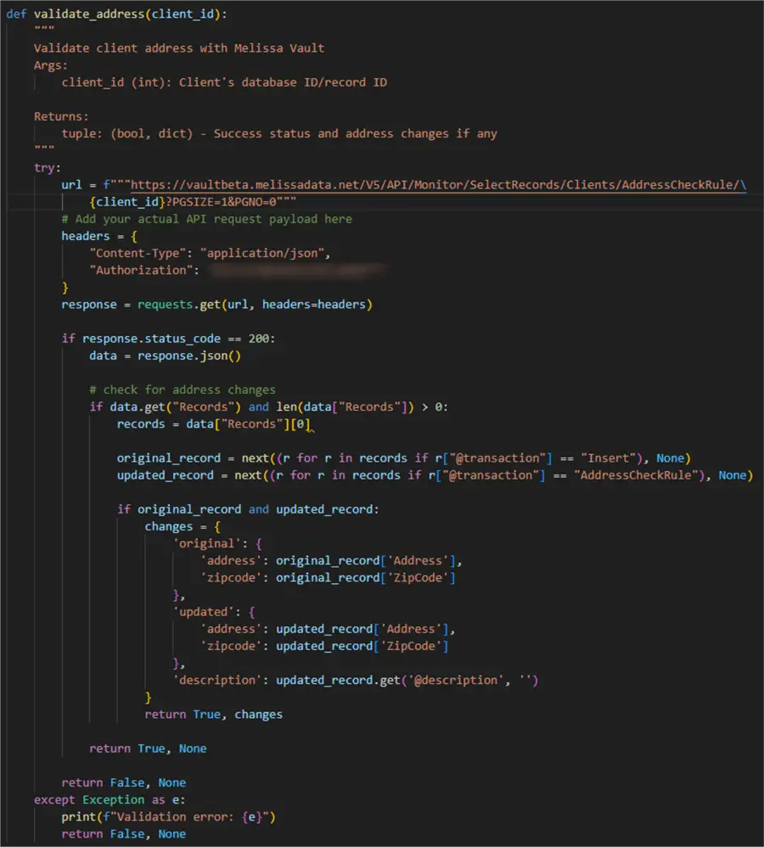Viewport: 764px width, 847px height.
Task: Click the function name validate_address
Action: pyautogui.click(x=89, y=14)
